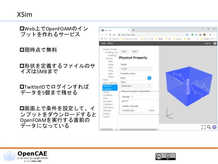Click the browser address bar URL

coord(128,35)
